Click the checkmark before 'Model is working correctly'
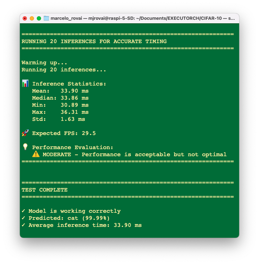 coord(23,211)
